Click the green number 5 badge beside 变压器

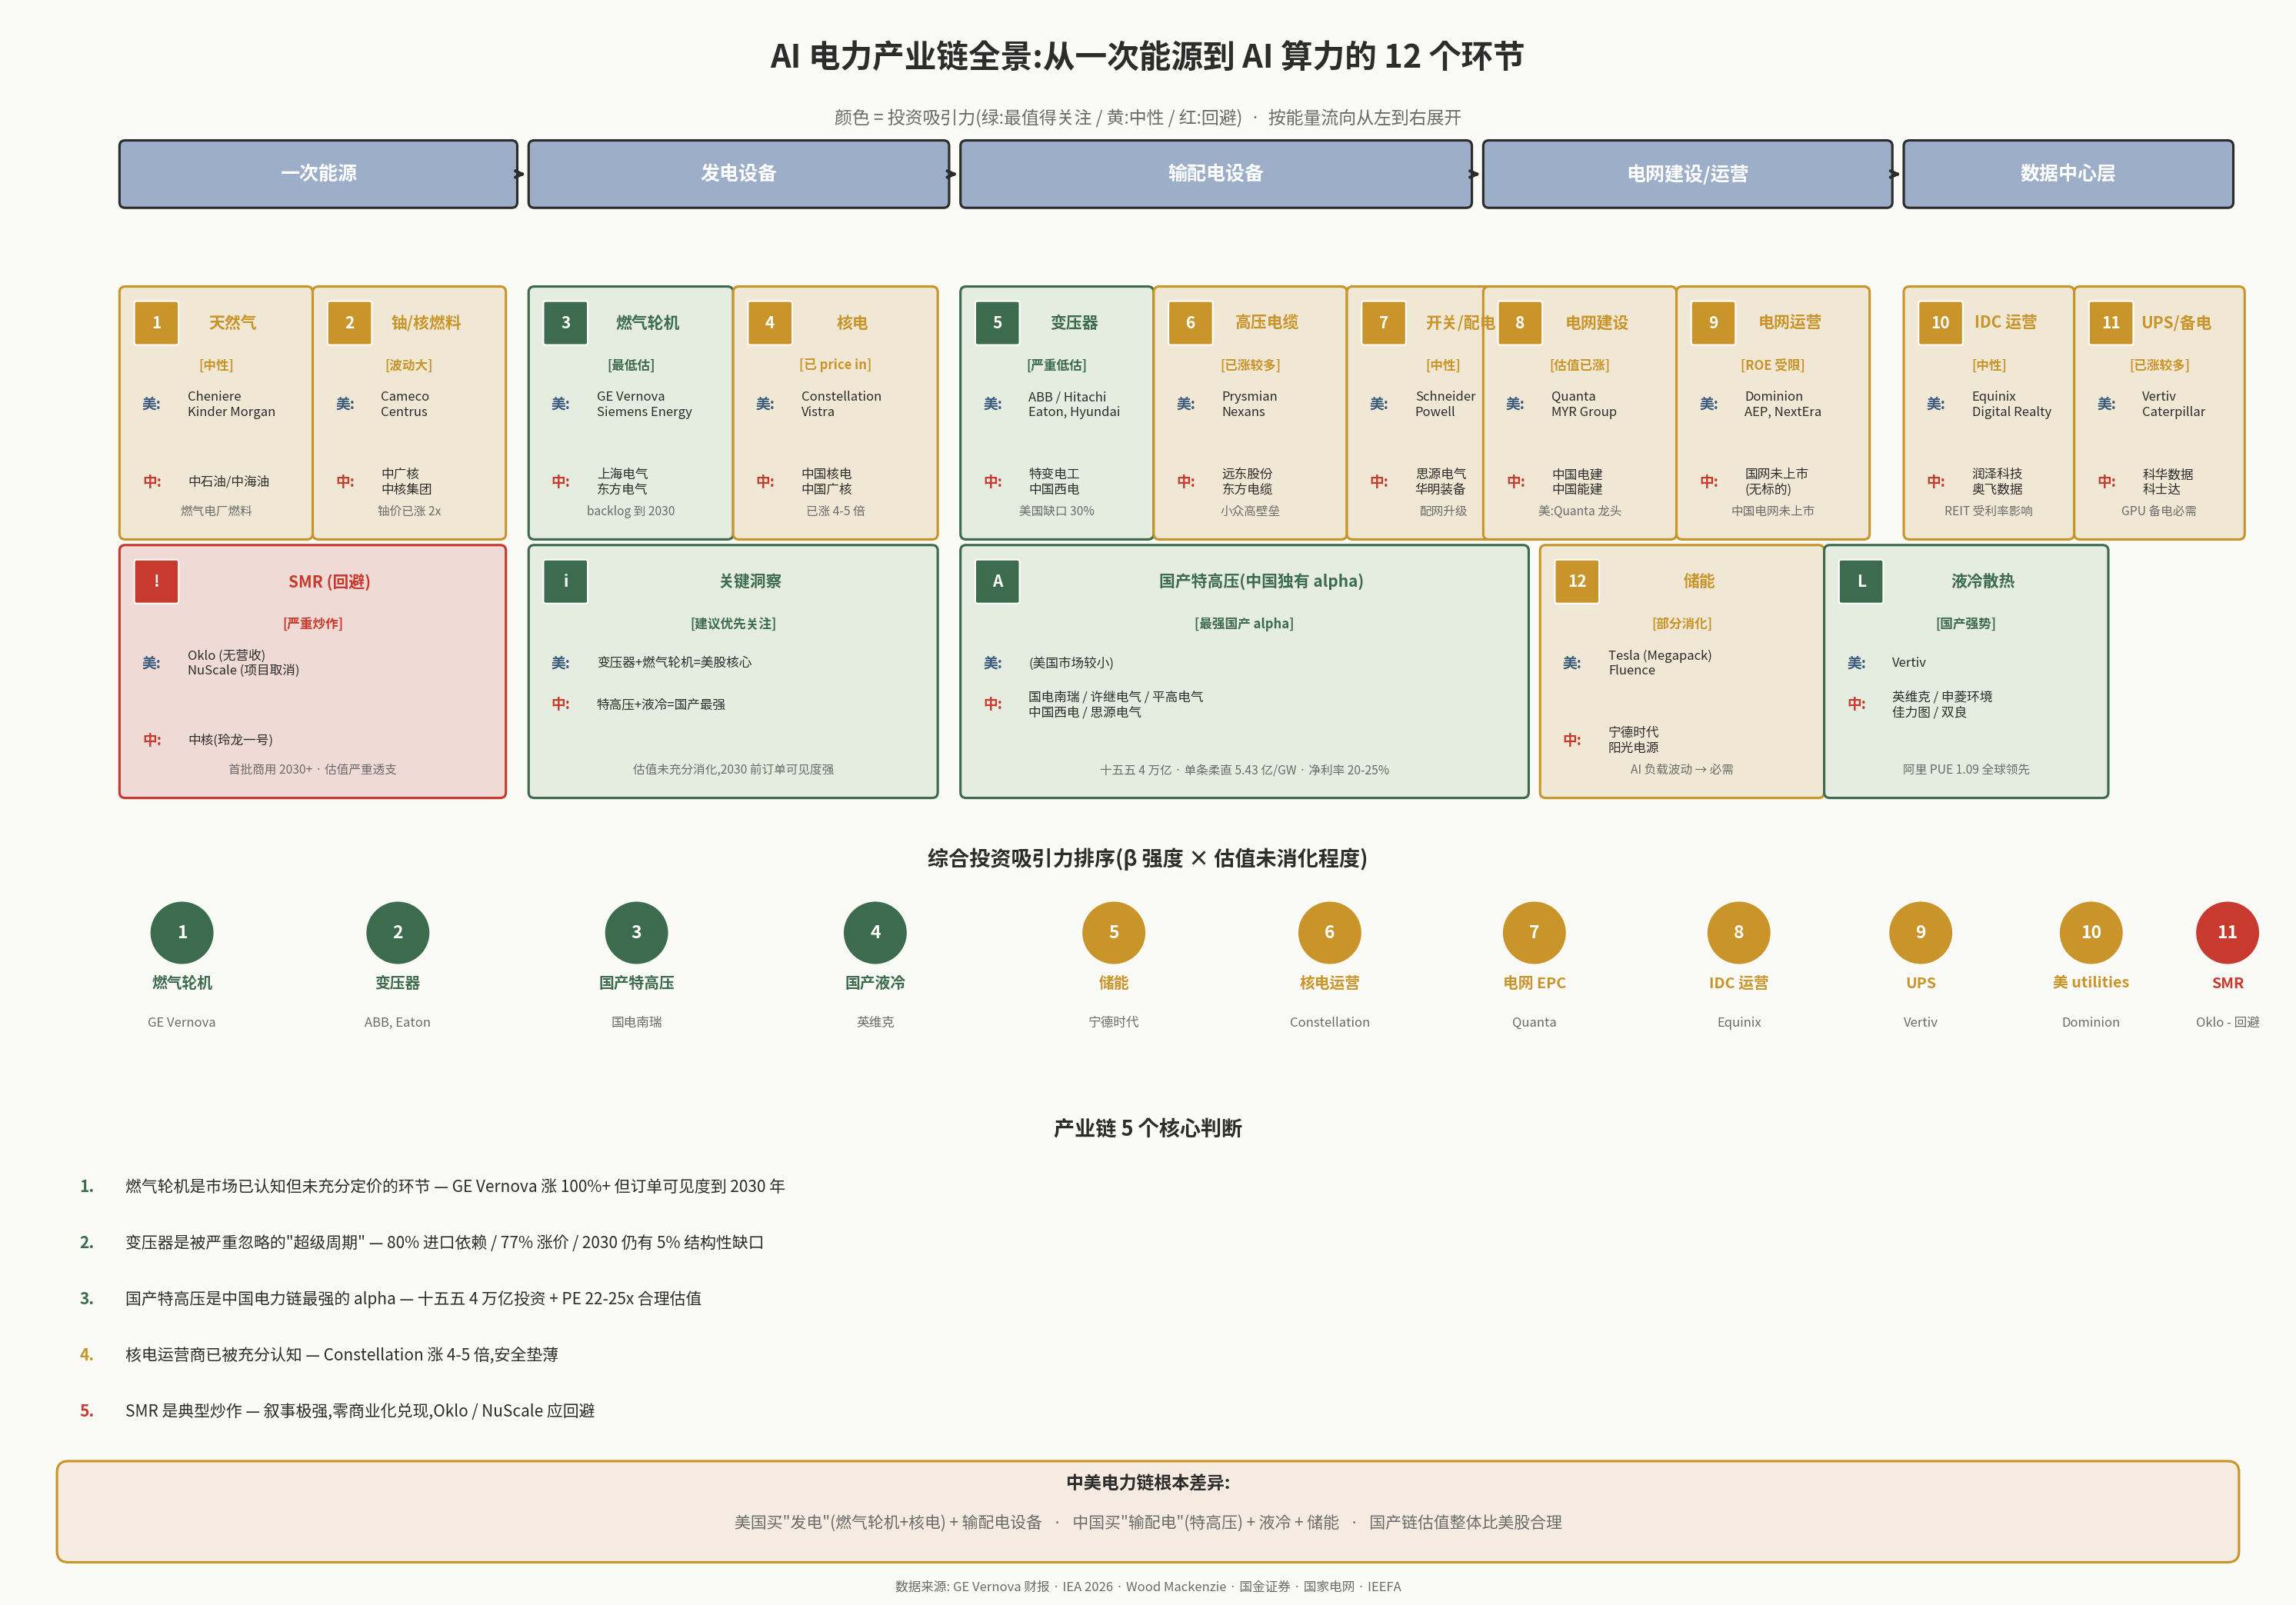point(997,322)
